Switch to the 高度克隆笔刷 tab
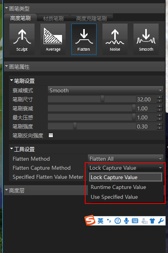The height and width of the screenshot is (253, 168). pos(91,18)
